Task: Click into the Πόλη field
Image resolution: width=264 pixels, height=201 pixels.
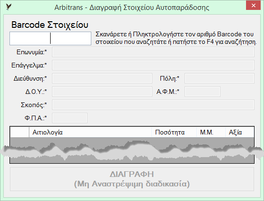Action: (220, 78)
